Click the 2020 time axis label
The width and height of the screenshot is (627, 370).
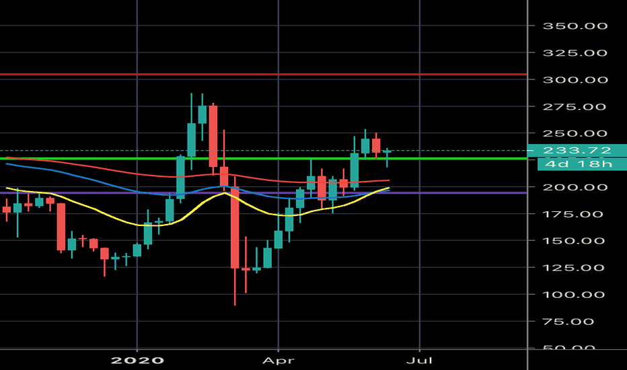(137, 361)
